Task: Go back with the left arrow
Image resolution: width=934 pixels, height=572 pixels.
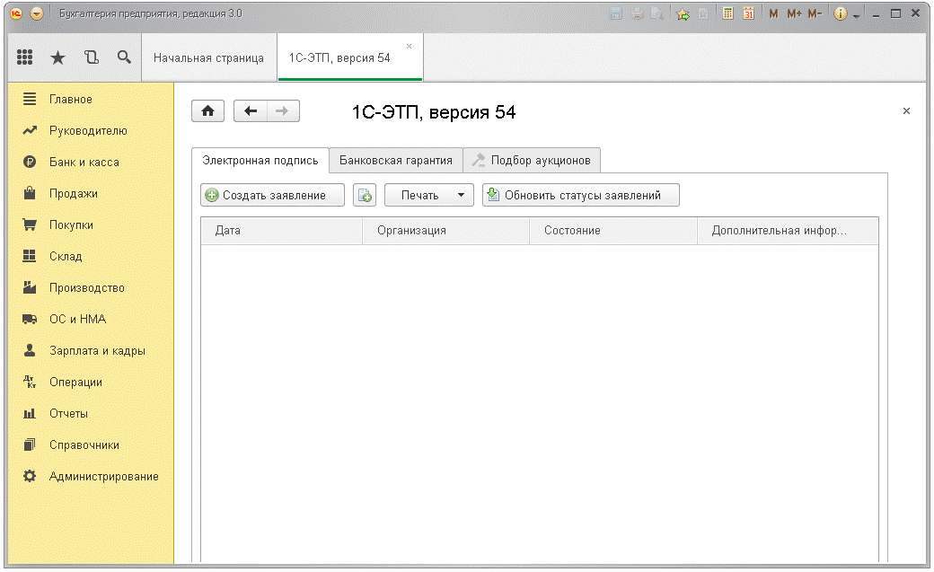Action: (x=251, y=110)
